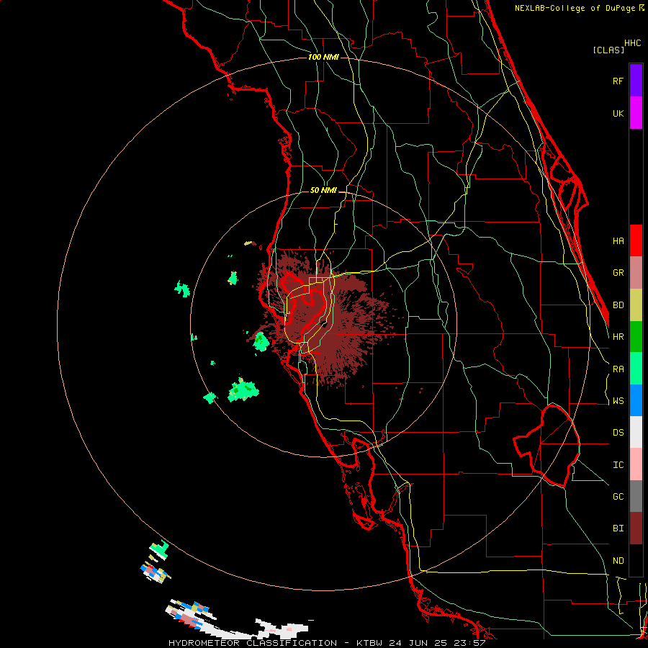648x648 pixels.
Task: Select the IC pink legend block
Action: [x=636, y=464]
